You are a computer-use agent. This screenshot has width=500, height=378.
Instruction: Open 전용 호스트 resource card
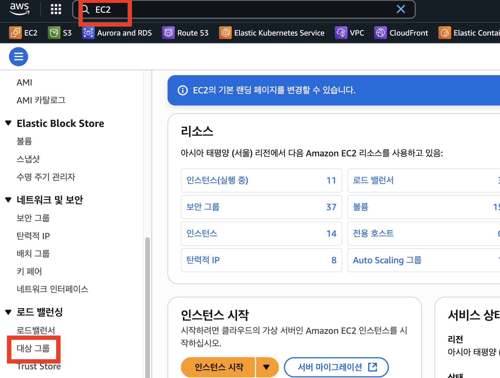pos(424,234)
